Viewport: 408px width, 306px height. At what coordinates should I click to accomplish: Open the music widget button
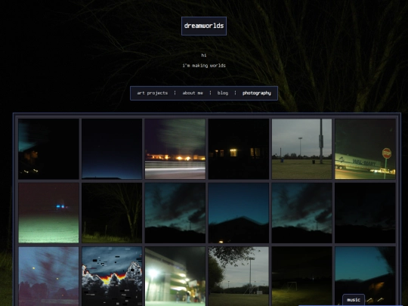tap(354, 300)
